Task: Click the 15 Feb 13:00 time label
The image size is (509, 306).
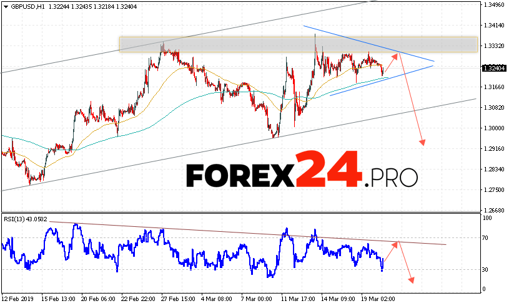Action: click(x=59, y=299)
